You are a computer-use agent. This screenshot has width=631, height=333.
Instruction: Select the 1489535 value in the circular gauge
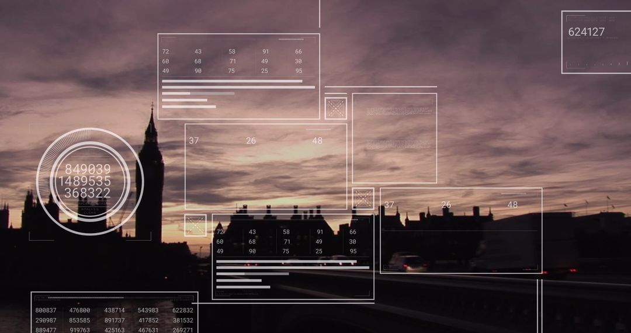point(85,181)
